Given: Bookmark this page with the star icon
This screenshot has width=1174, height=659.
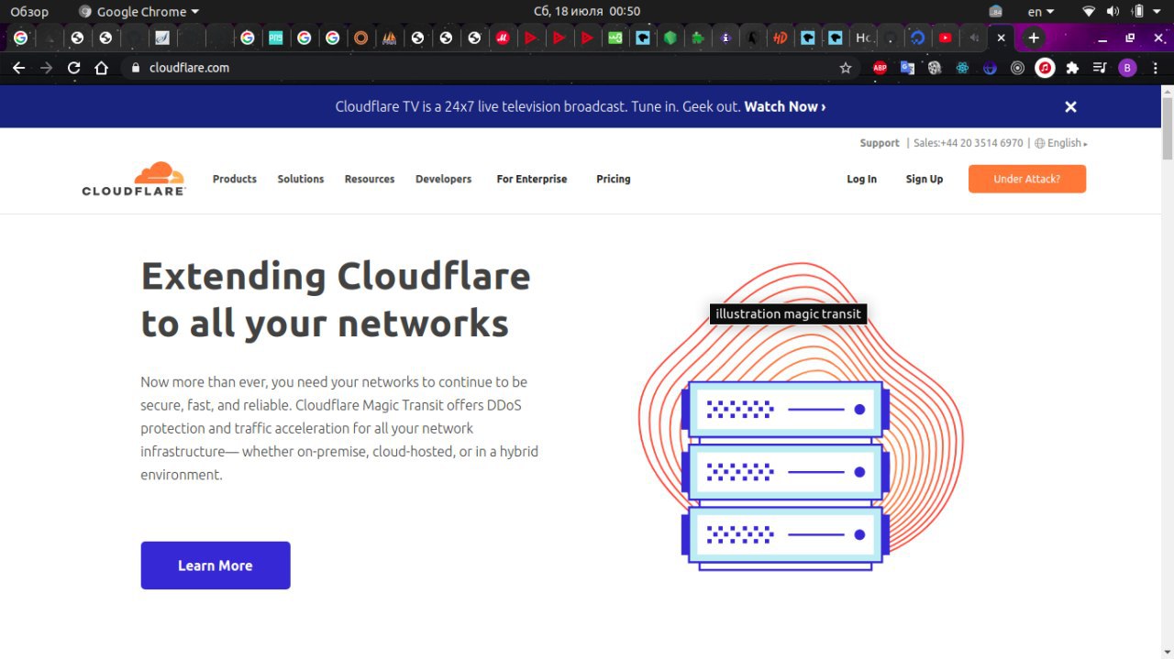Looking at the screenshot, I should coord(846,68).
